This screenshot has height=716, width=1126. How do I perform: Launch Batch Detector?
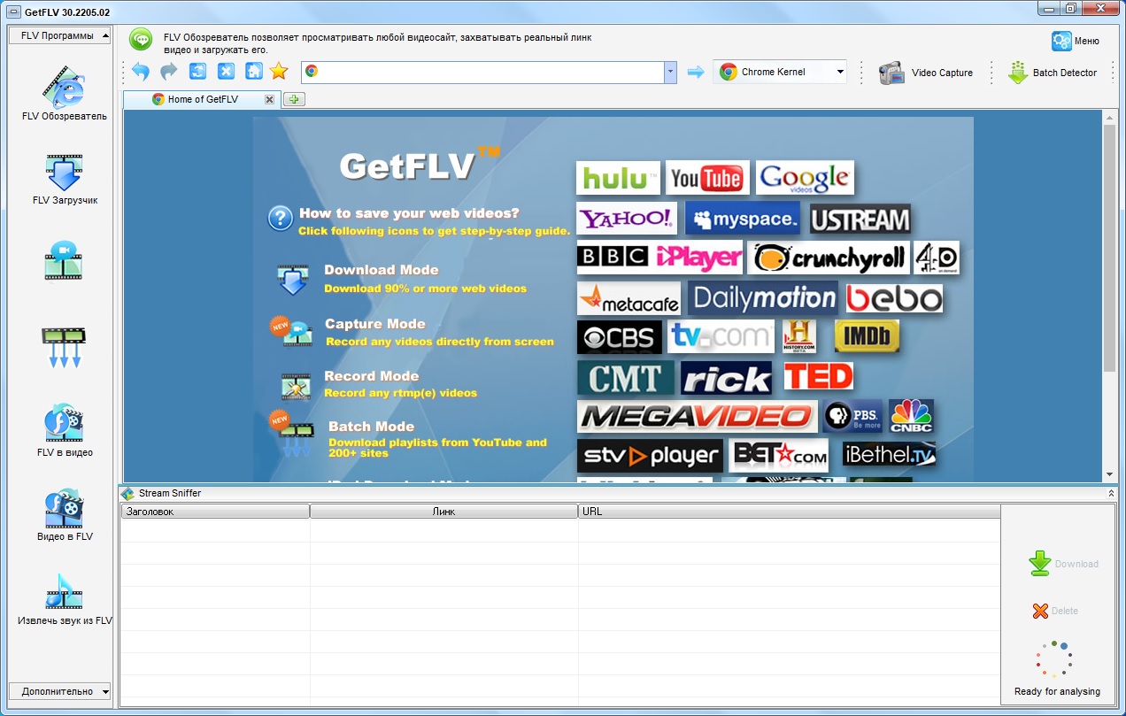point(1053,73)
